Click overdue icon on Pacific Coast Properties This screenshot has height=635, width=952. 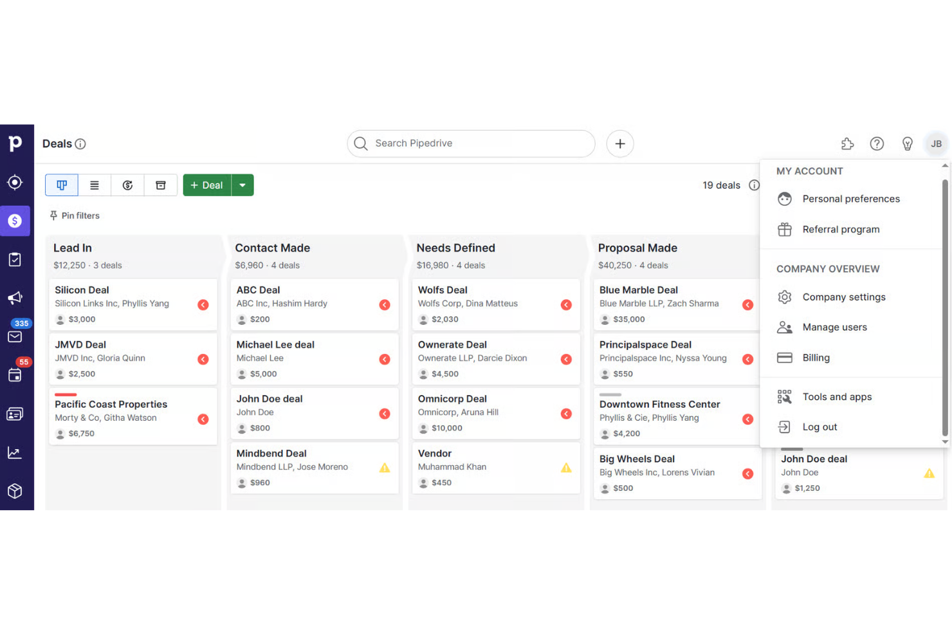[203, 419]
